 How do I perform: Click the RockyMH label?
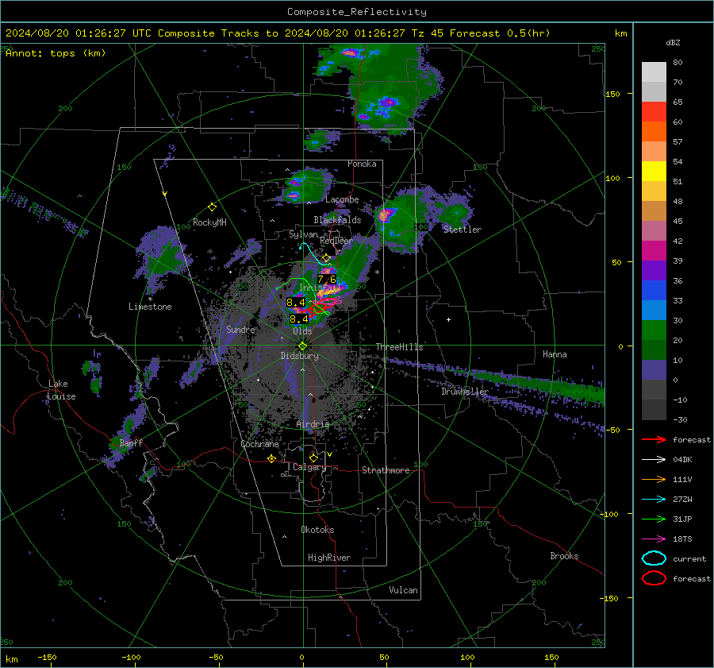pos(209,222)
